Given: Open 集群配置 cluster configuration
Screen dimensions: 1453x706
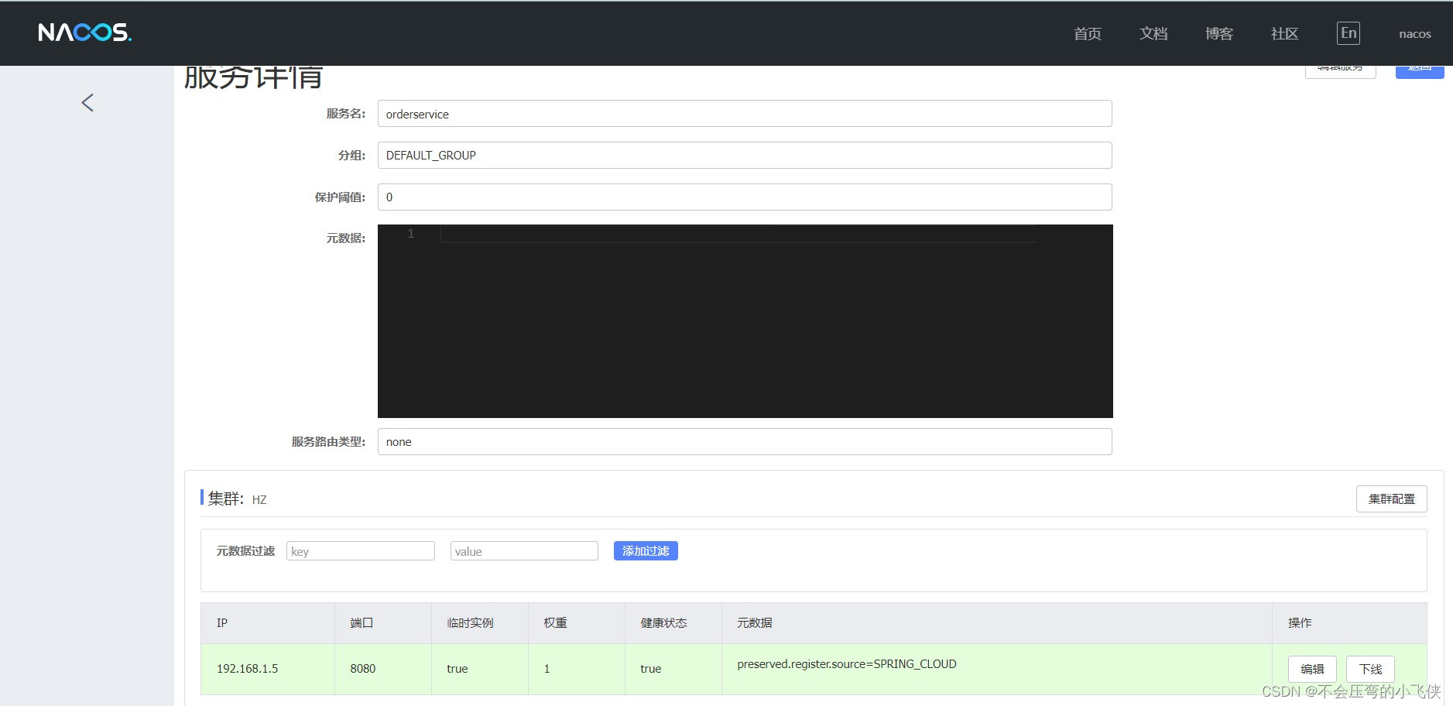Looking at the screenshot, I should click(x=1392, y=499).
